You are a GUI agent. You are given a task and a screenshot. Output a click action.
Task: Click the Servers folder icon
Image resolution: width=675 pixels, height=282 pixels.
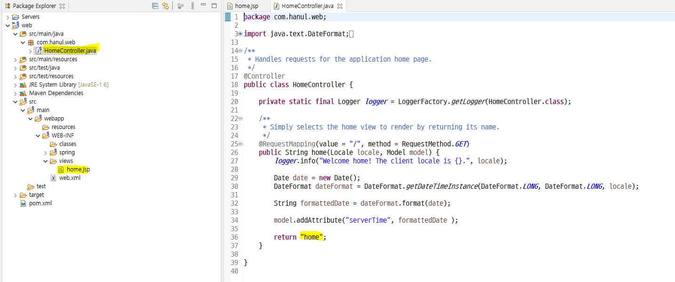tap(16, 17)
